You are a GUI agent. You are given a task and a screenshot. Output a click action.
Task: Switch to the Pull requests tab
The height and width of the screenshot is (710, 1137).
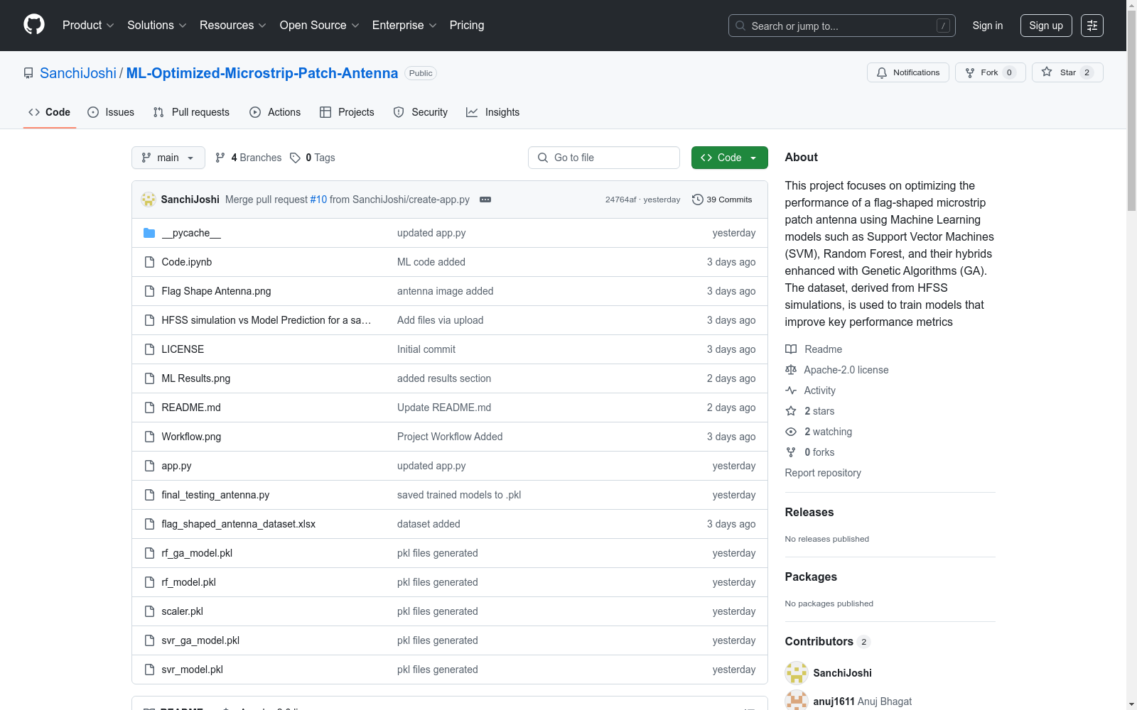tap(191, 112)
